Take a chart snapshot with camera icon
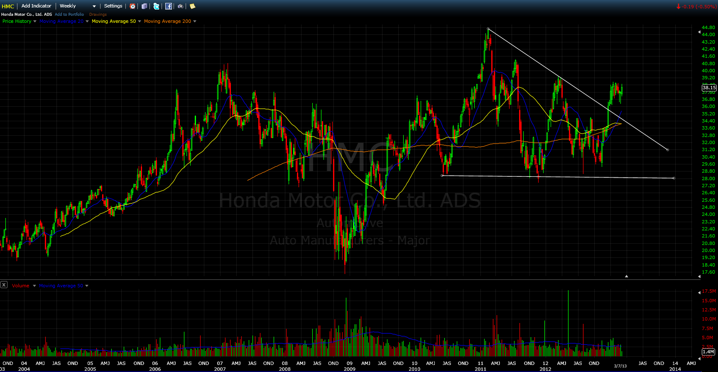This screenshot has width=718, height=372. (181, 6)
